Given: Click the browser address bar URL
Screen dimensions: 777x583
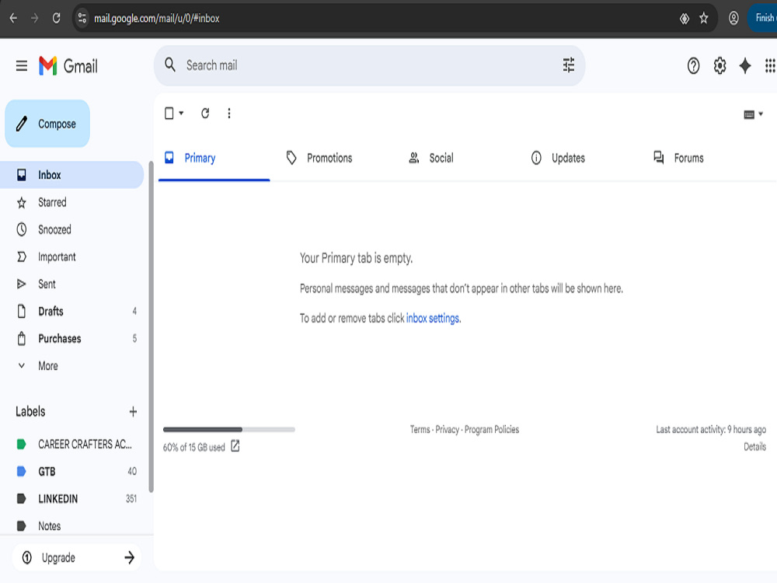Looking at the screenshot, I should [x=157, y=19].
